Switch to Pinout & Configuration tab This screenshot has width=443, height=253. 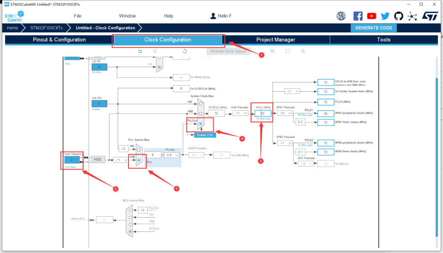tap(59, 40)
